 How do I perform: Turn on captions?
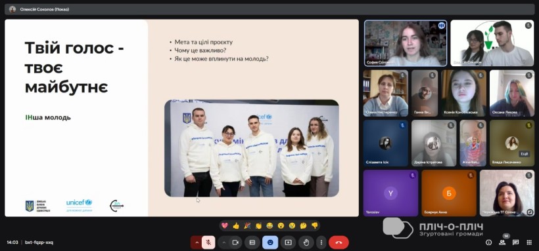(252, 242)
